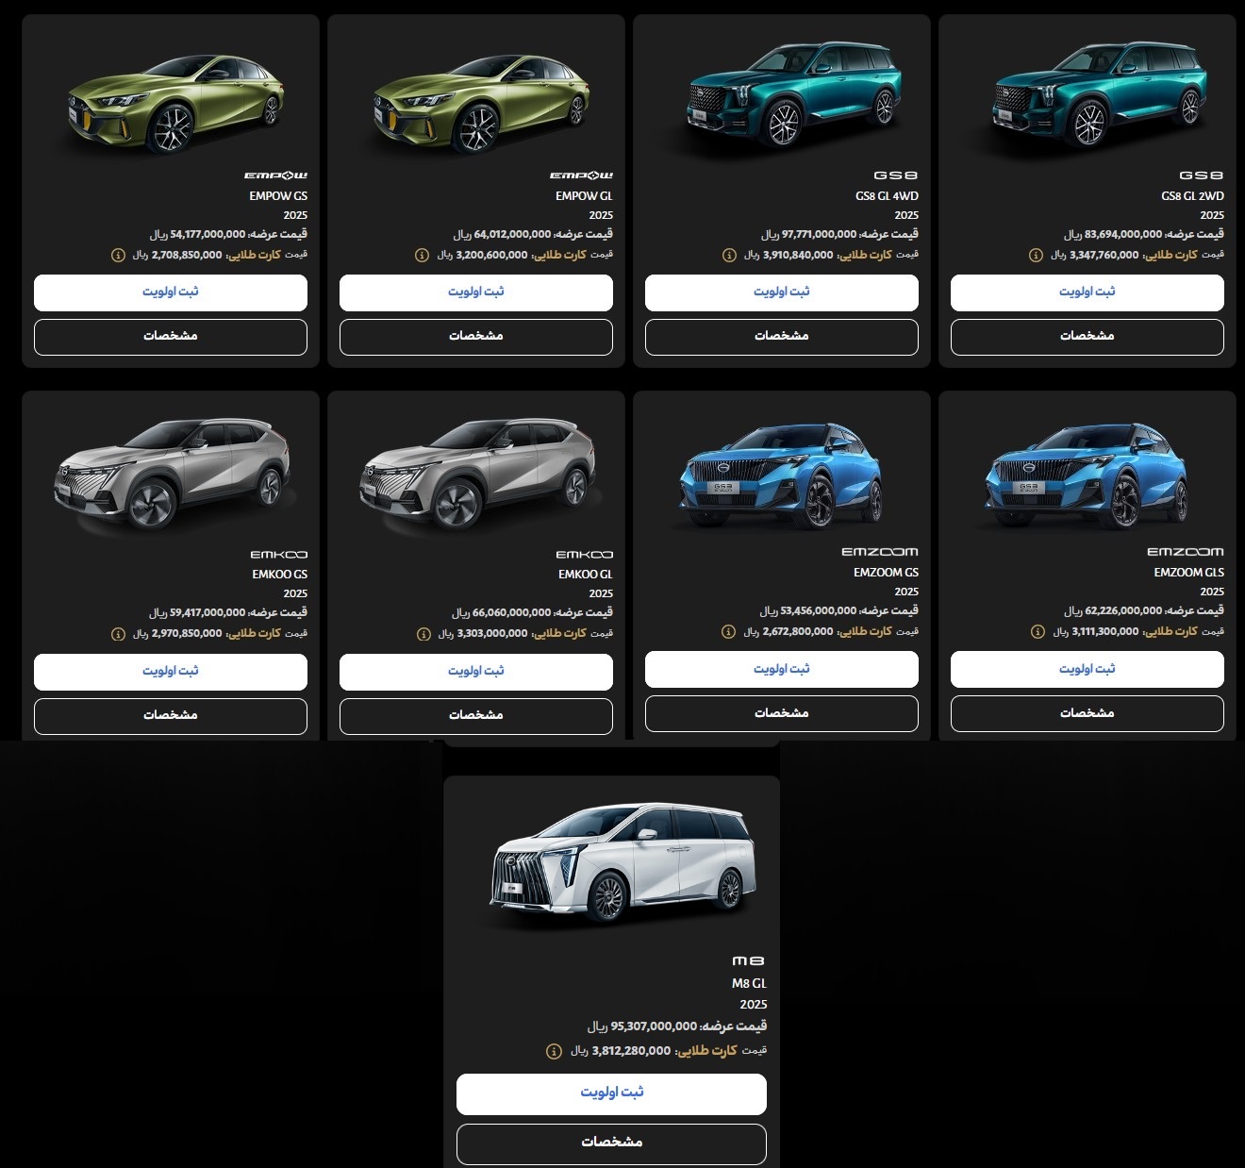The height and width of the screenshot is (1168, 1245).
Task: Select the GS8 logo on the 2WD card
Action: pos(1202,175)
